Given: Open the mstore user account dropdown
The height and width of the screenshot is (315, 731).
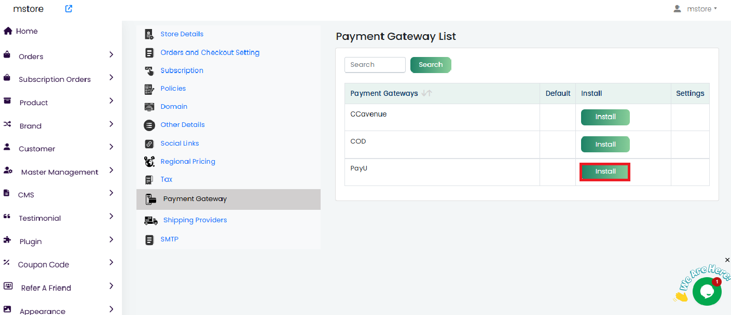Looking at the screenshot, I should [695, 9].
